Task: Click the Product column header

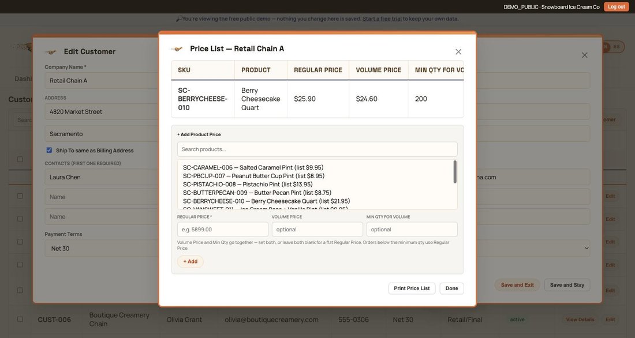Action: click(x=261, y=70)
